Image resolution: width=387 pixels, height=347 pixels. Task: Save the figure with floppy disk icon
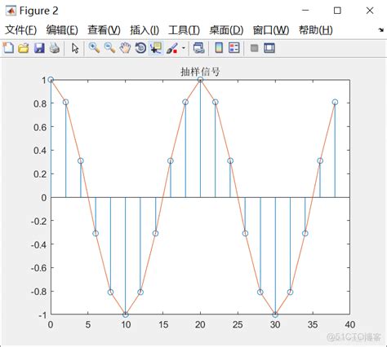click(x=39, y=48)
